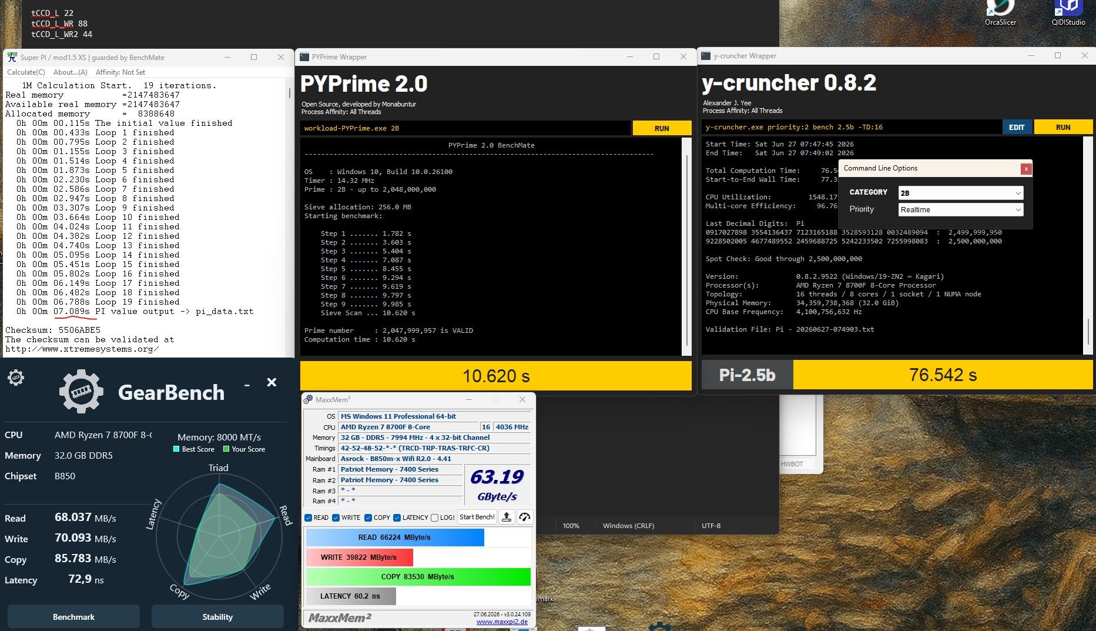1096x631 pixels.
Task: Click Affinity: Not Set in Super PI
Action: tap(120, 72)
